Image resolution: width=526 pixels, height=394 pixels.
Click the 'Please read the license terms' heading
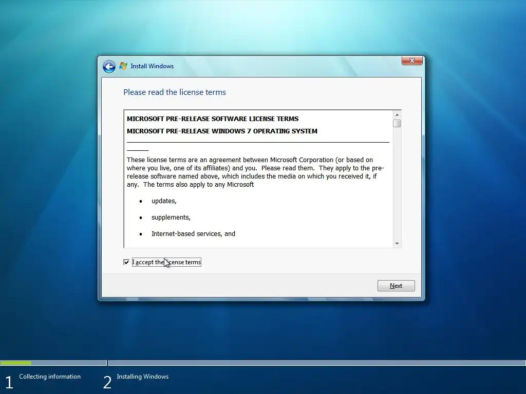click(x=175, y=92)
